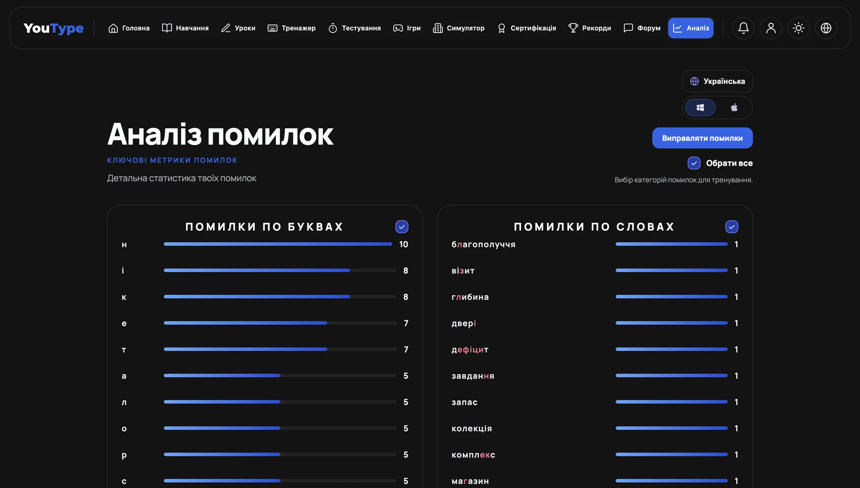Image resolution: width=860 pixels, height=488 pixels.
Task: Click the letter і row label
Action: tap(123, 271)
